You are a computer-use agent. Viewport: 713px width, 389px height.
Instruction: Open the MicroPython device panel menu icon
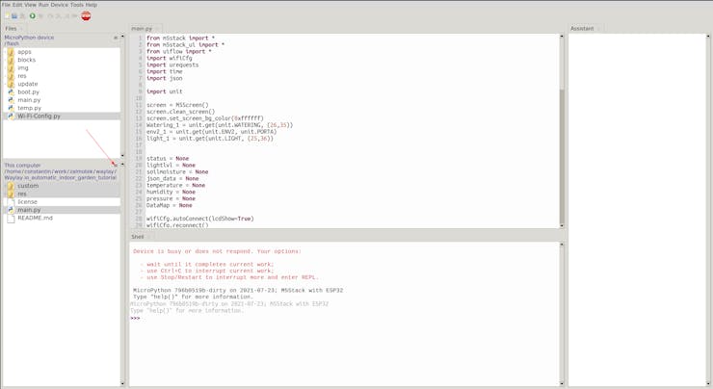click(x=116, y=38)
